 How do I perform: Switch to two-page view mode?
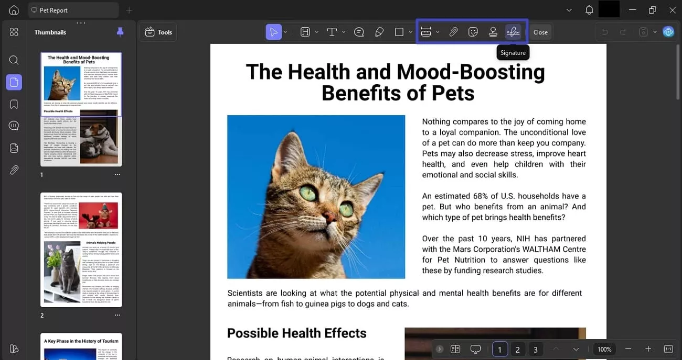point(455,348)
